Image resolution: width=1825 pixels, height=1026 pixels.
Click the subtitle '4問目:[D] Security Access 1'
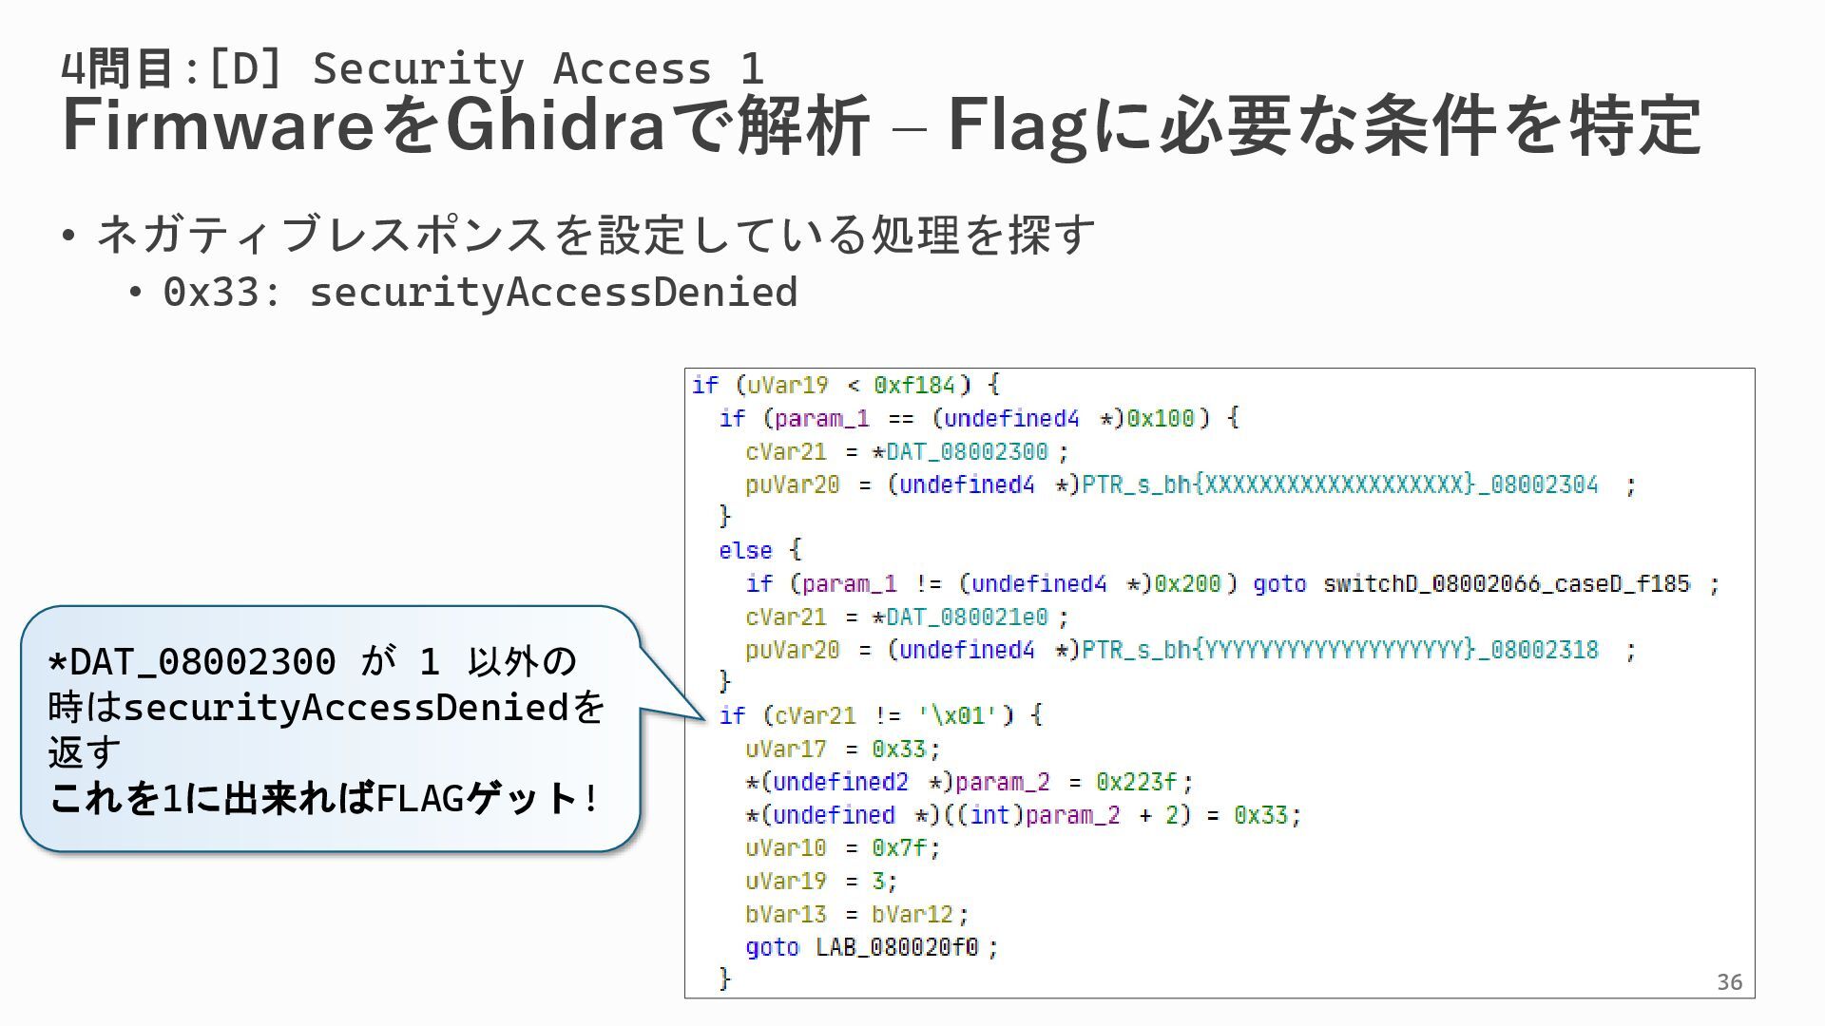click(413, 67)
